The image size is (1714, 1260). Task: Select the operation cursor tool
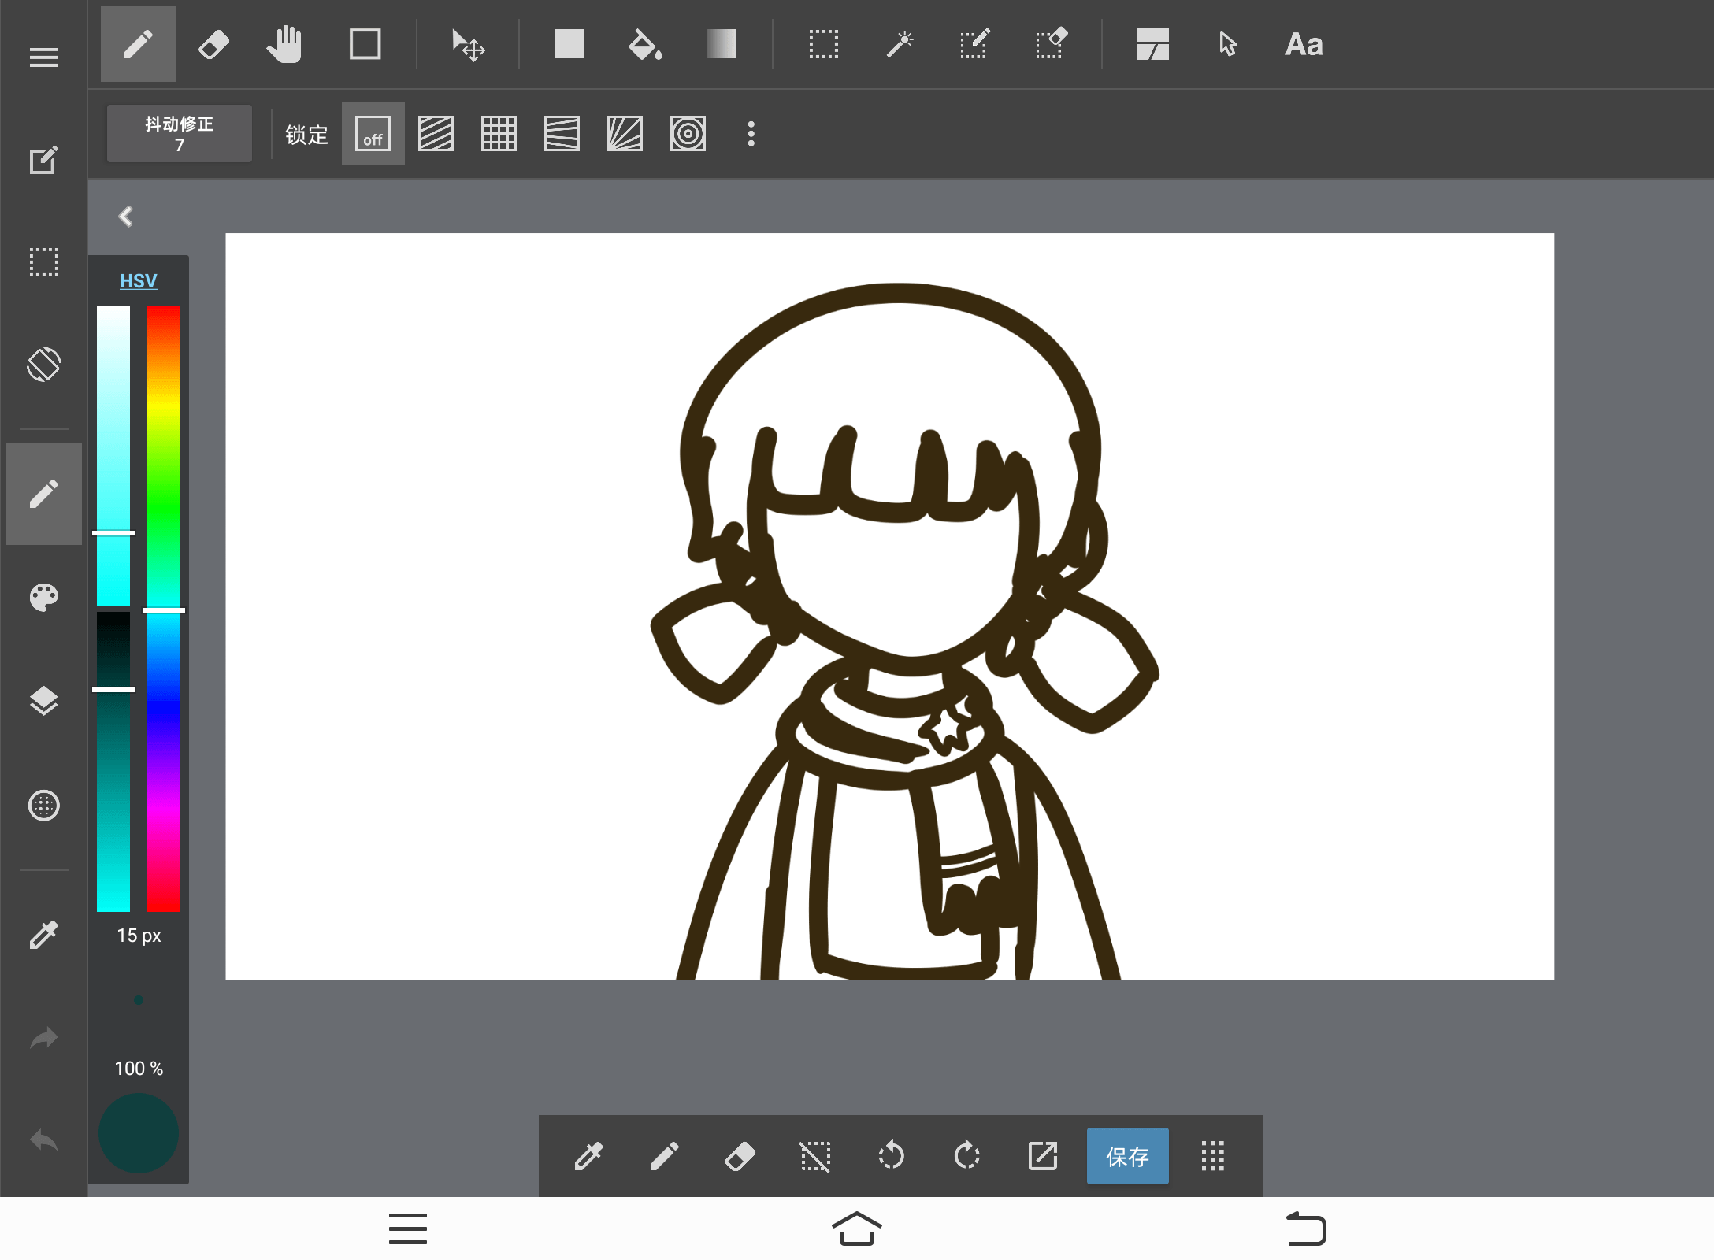tap(1228, 44)
